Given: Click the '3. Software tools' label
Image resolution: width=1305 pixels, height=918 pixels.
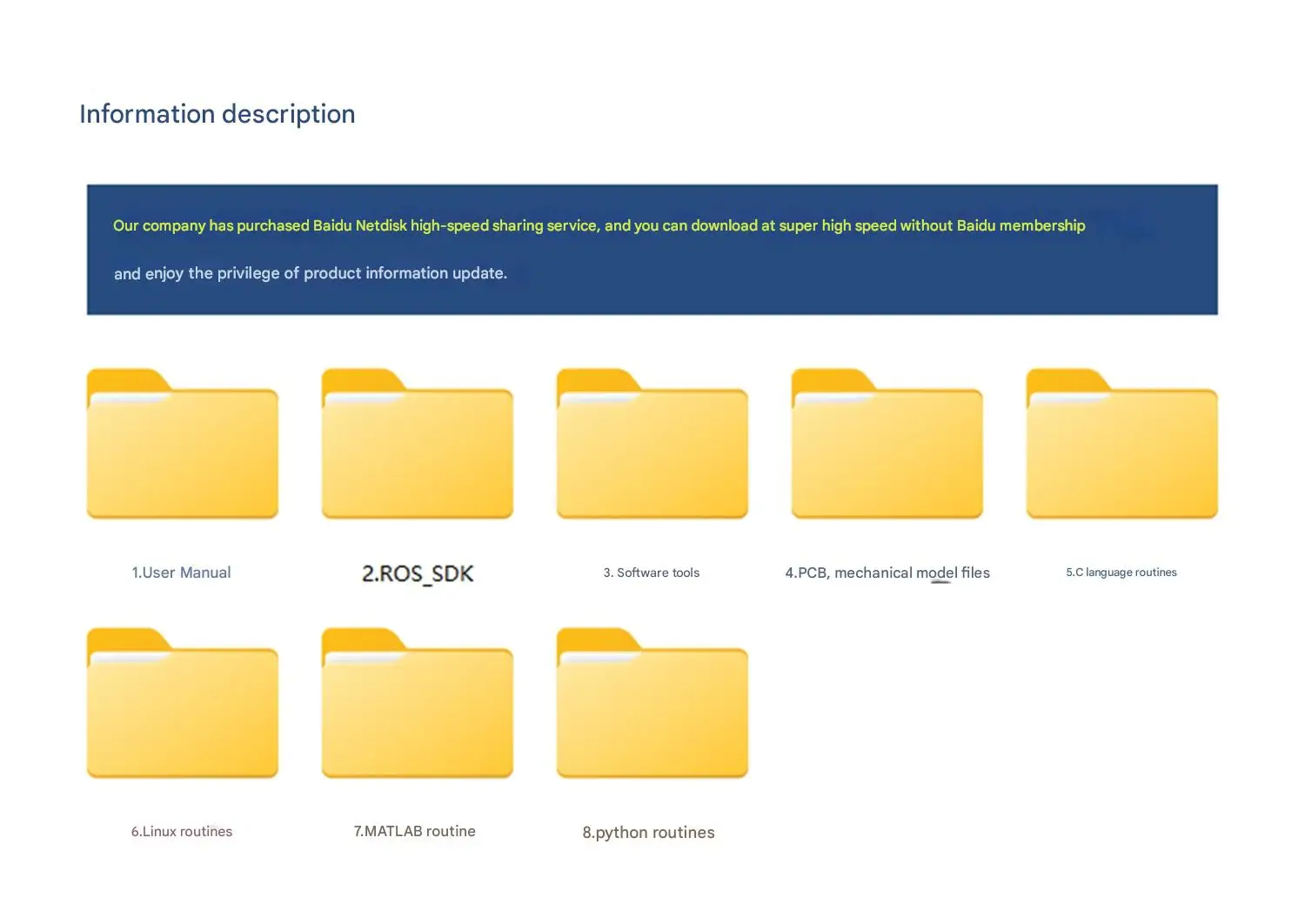Looking at the screenshot, I should [652, 573].
